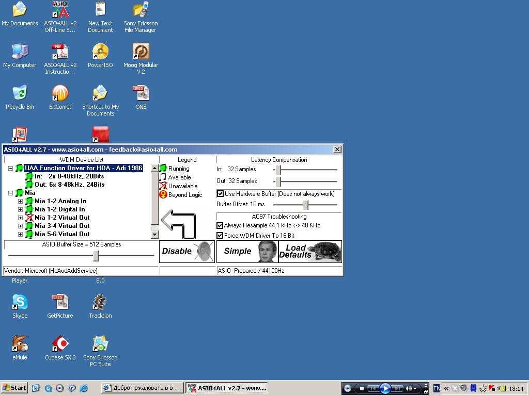This screenshot has width=529, height=396.
Task: Toggle the UAA Function Driver device icon
Action: coord(19,168)
